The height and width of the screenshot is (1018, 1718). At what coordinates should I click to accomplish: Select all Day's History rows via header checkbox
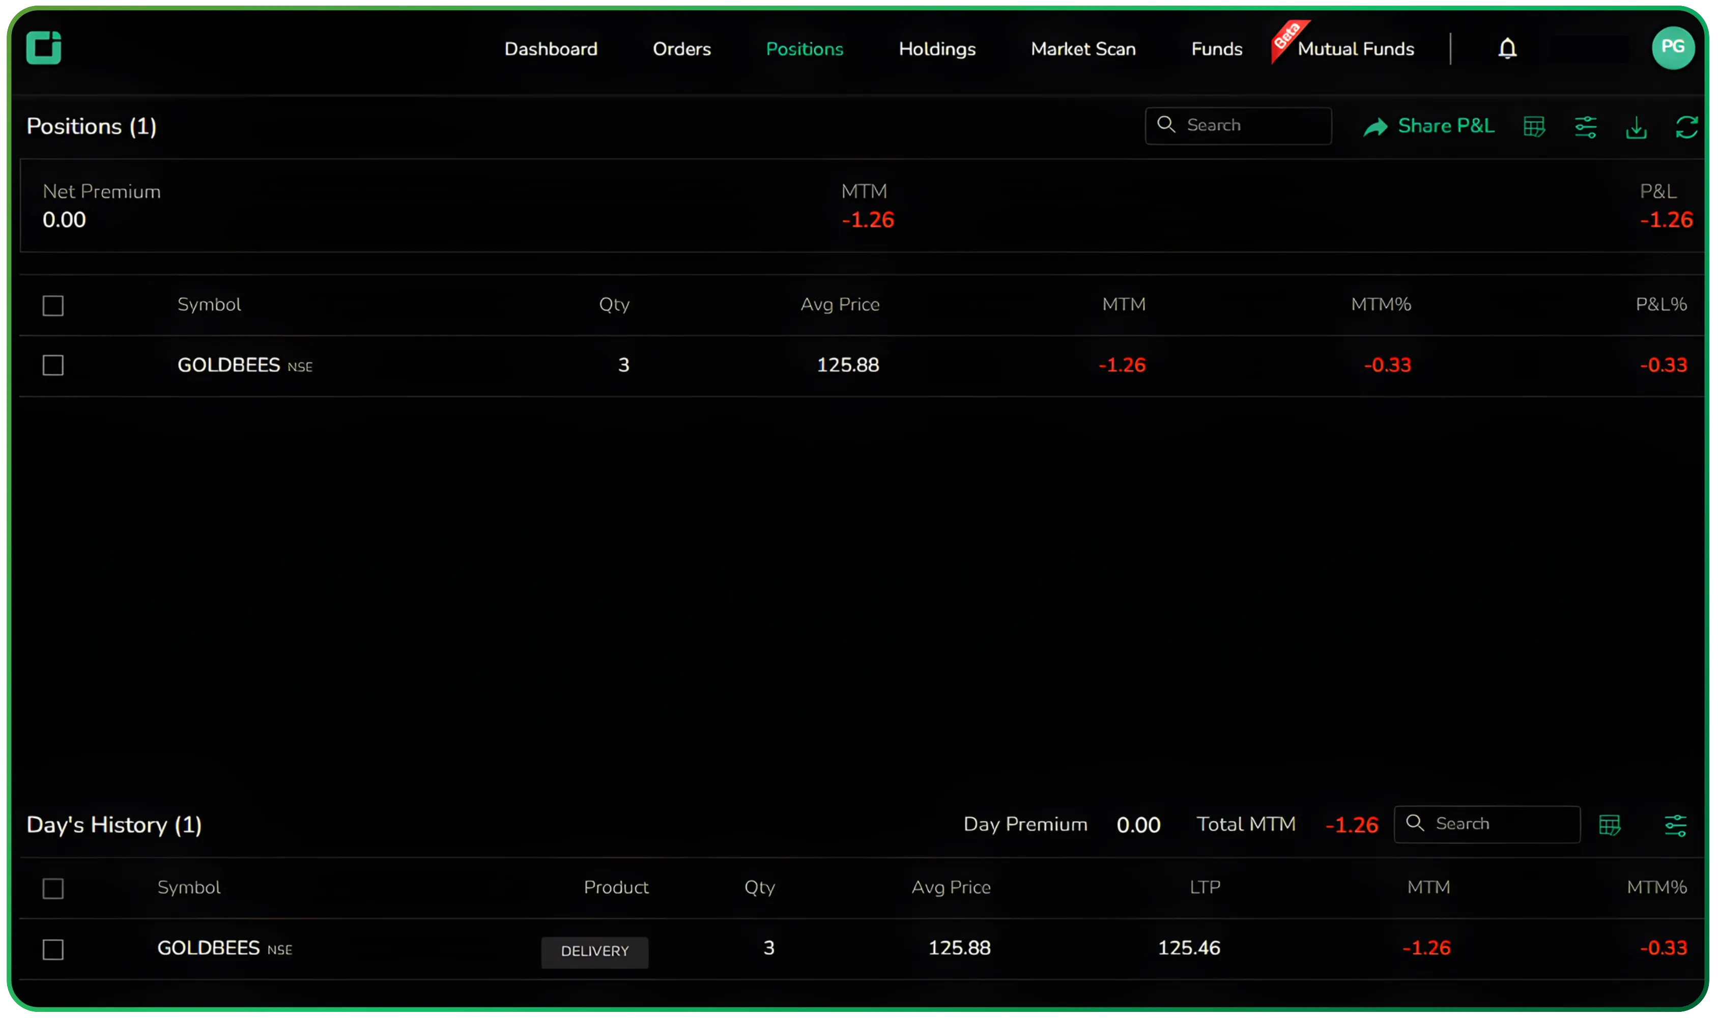coord(53,888)
